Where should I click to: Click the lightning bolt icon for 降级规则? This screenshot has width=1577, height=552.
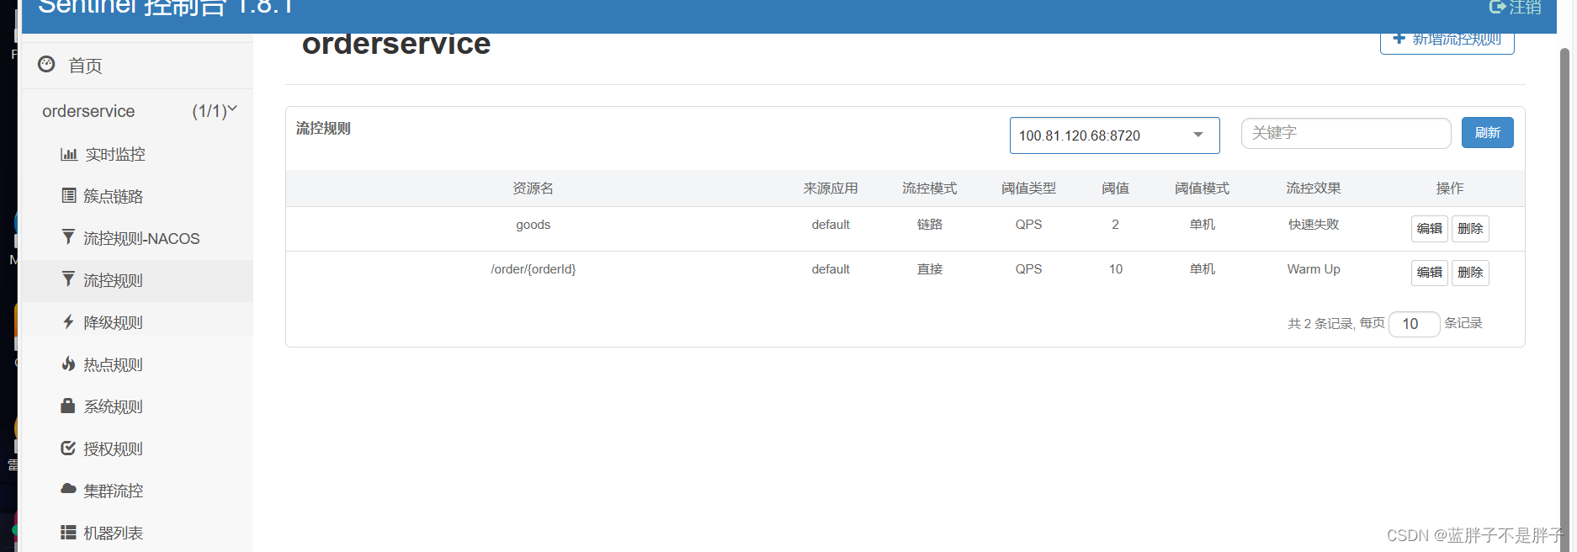[x=68, y=321]
